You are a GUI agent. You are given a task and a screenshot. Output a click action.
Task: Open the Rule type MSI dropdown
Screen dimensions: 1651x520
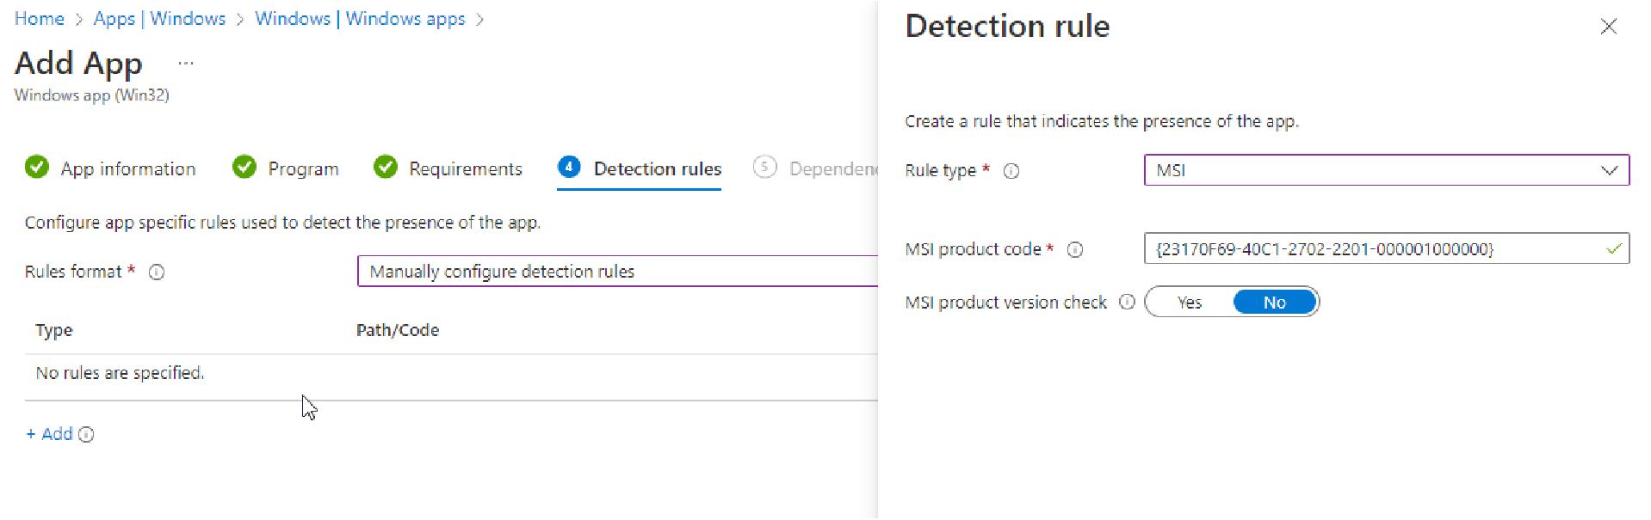pyautogui.click(x=1386, y=170)
